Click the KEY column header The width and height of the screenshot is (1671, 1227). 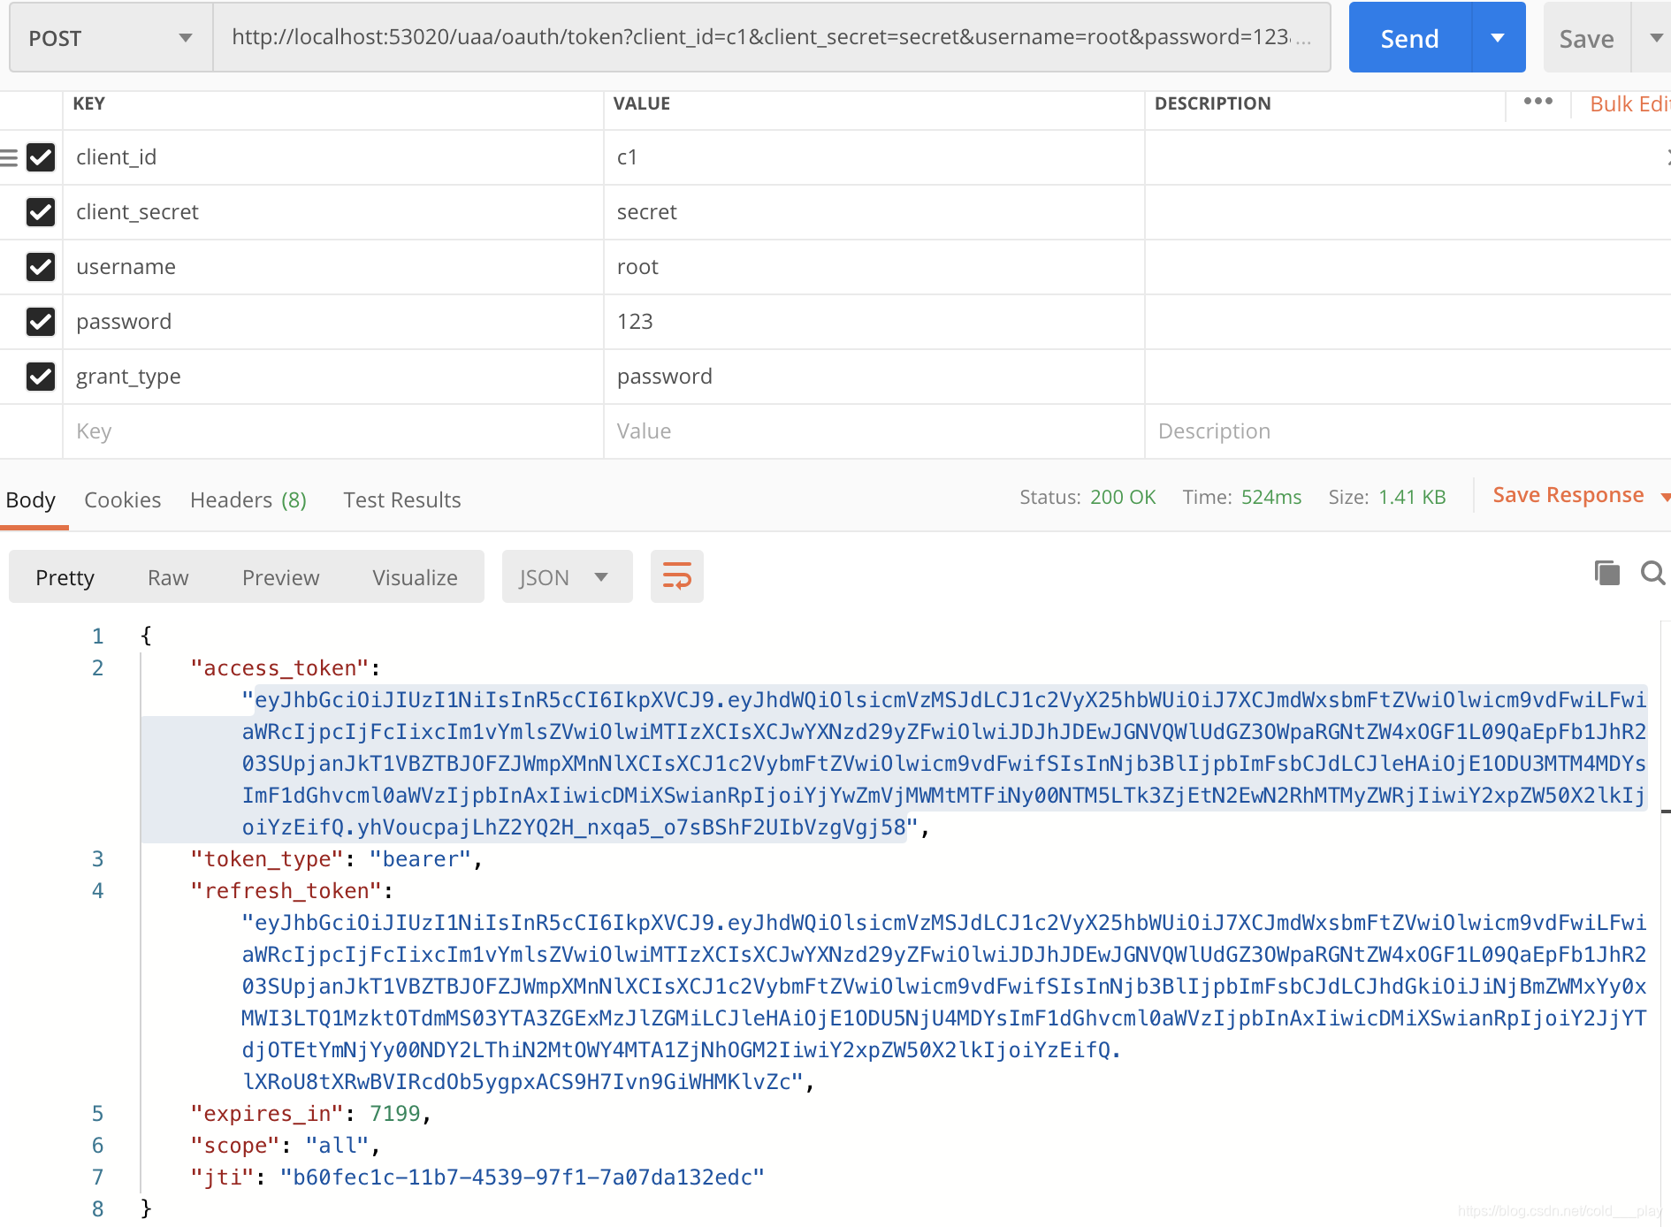(88, 103)
